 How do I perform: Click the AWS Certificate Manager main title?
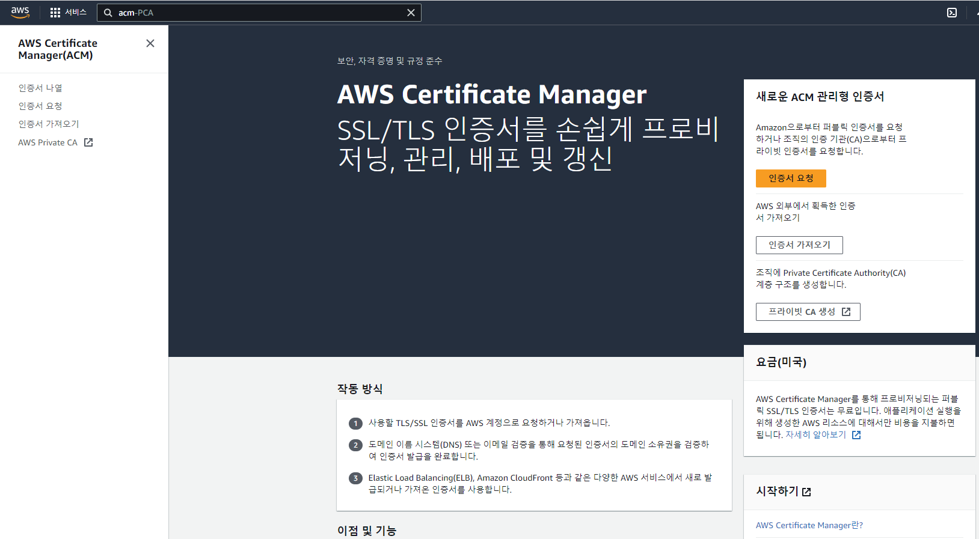click(492, 94)
